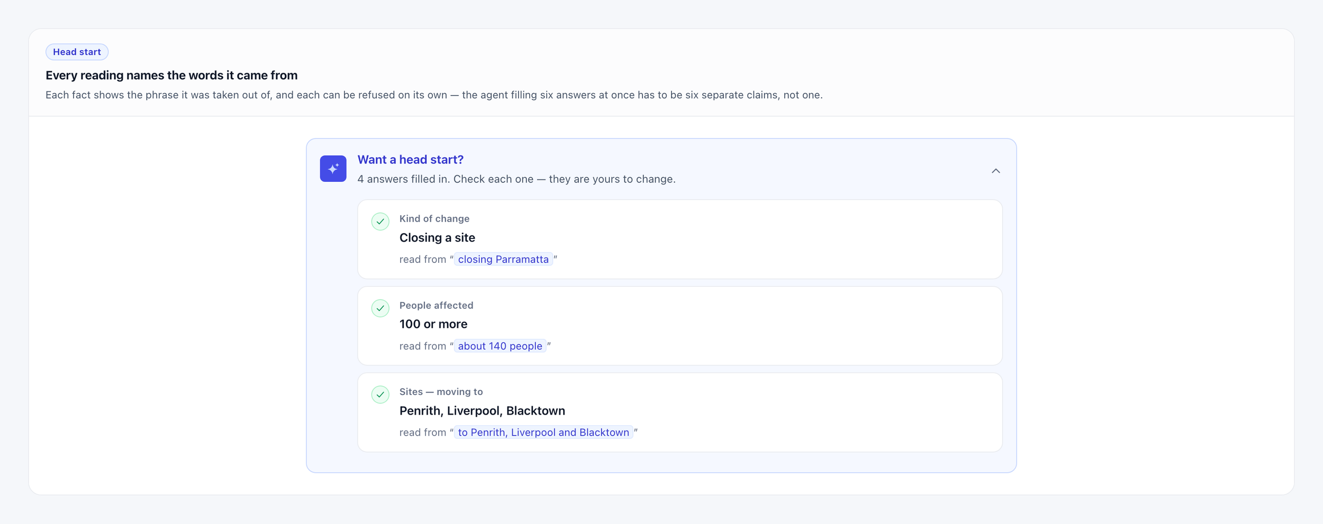This screenshot has width=1323, height=524.
Task: Toggle the Sites — moving to check mark
Action: click(x=380, y=394)
